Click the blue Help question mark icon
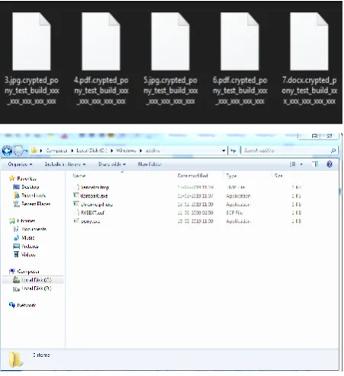344x376 pixels. pos(330,164)
